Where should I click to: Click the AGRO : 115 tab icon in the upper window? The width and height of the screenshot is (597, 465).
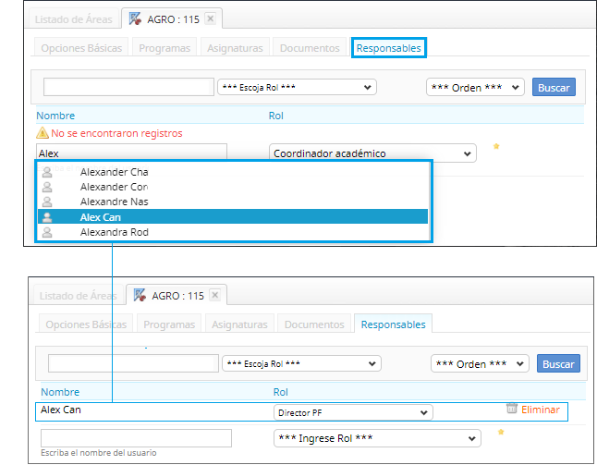135,18
